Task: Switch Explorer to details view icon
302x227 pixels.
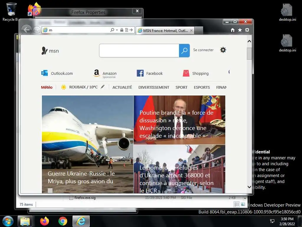Action: click(237, 204)
